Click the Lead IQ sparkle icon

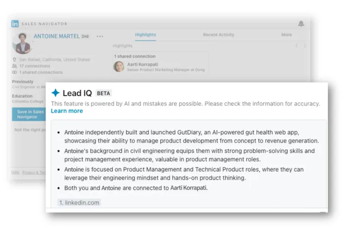[x=55, y=93]
